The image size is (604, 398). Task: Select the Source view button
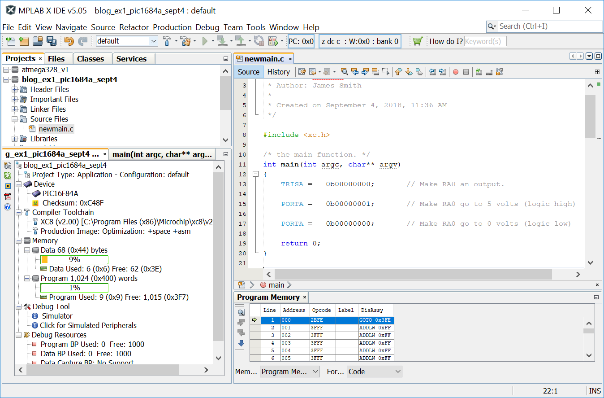tap(248, 72)
